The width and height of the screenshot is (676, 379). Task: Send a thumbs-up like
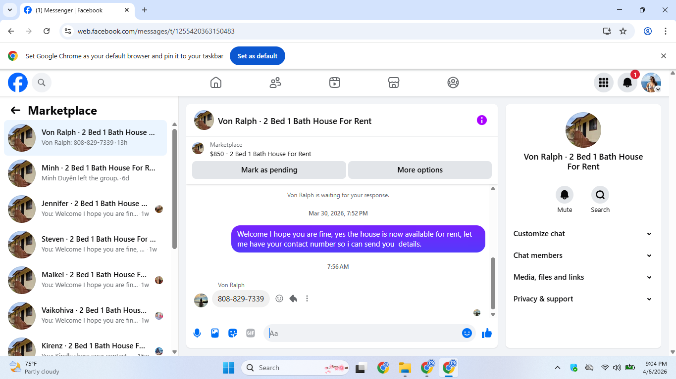pyautogui.click(x=487, y=333)
